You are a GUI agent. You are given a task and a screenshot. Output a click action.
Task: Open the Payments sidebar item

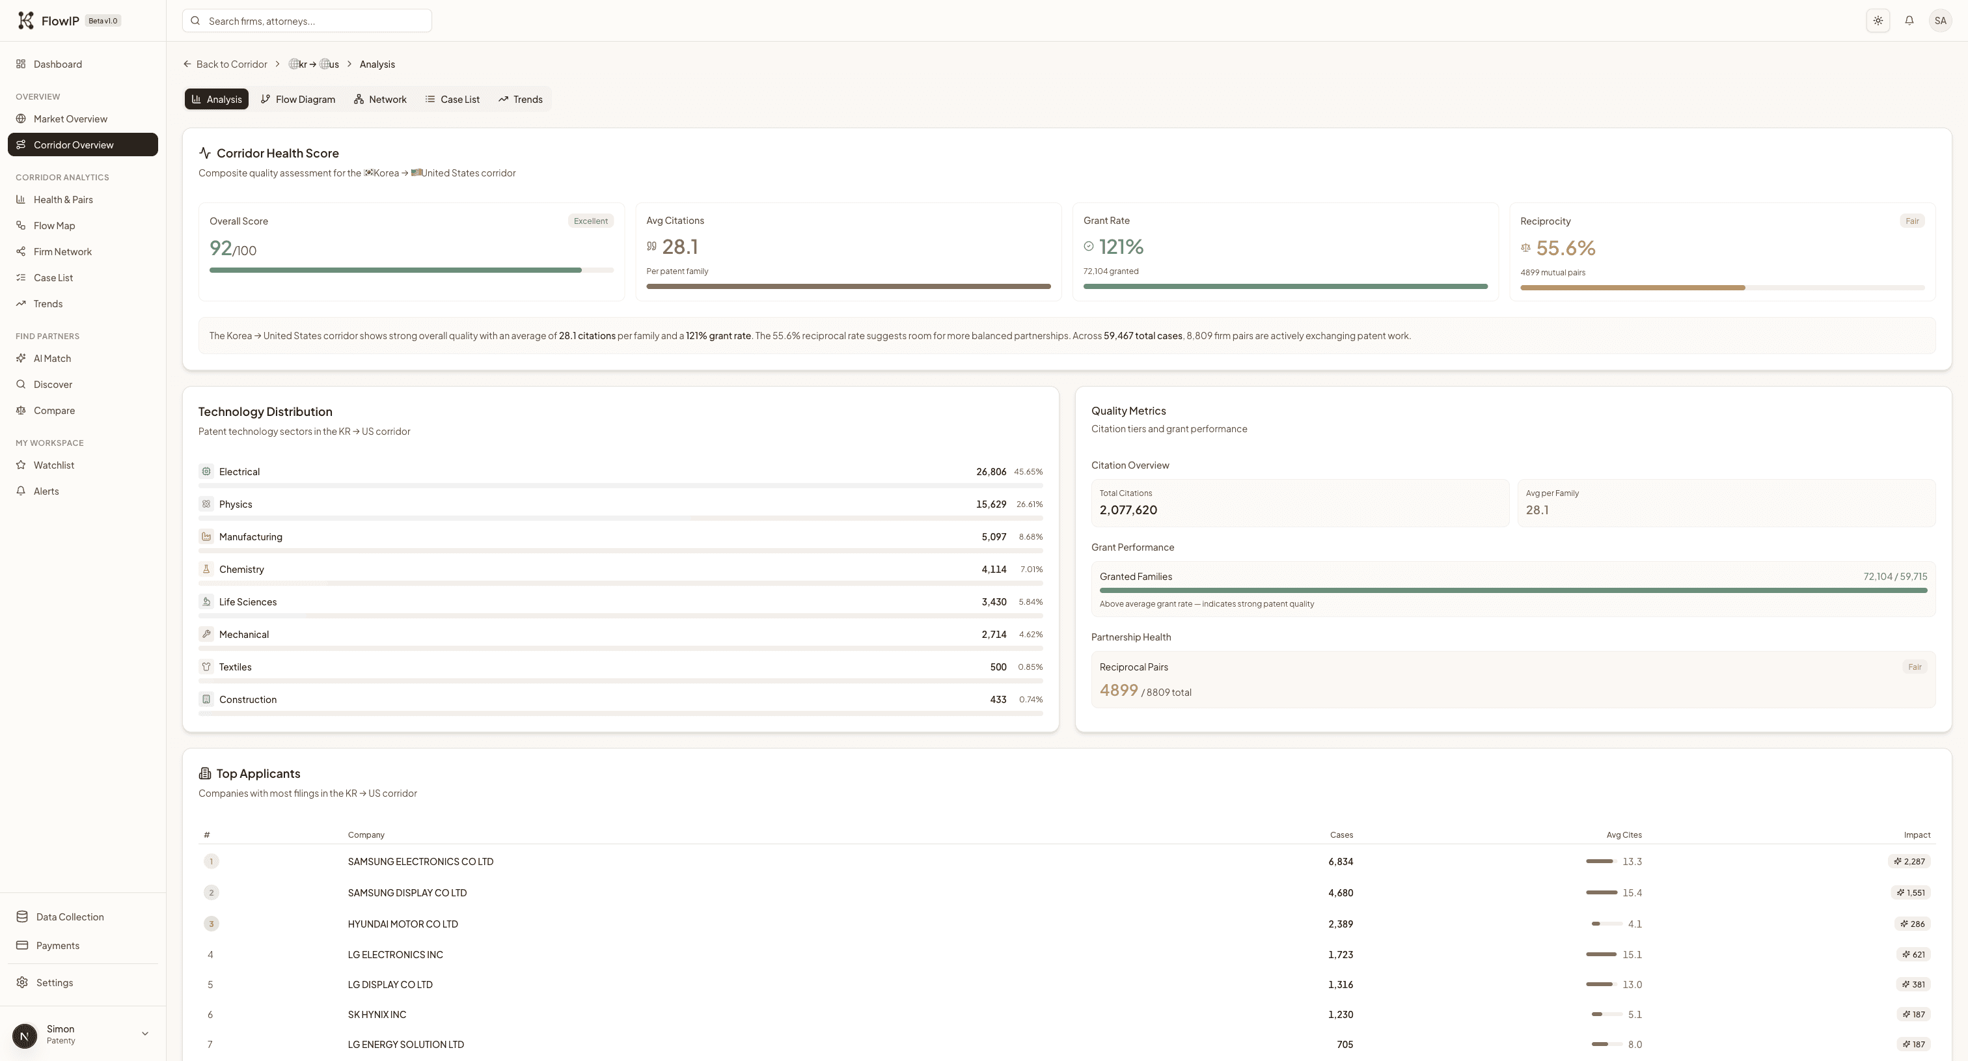tap(57, 946)
